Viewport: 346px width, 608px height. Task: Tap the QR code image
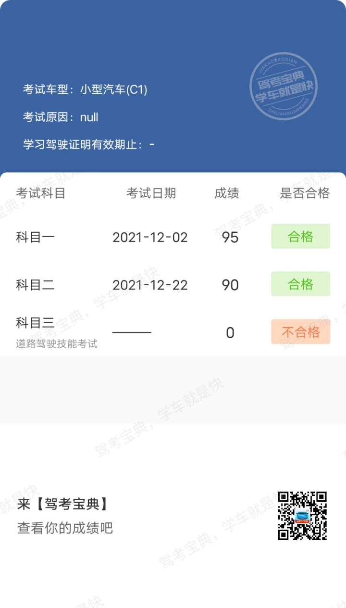(303, 516)
